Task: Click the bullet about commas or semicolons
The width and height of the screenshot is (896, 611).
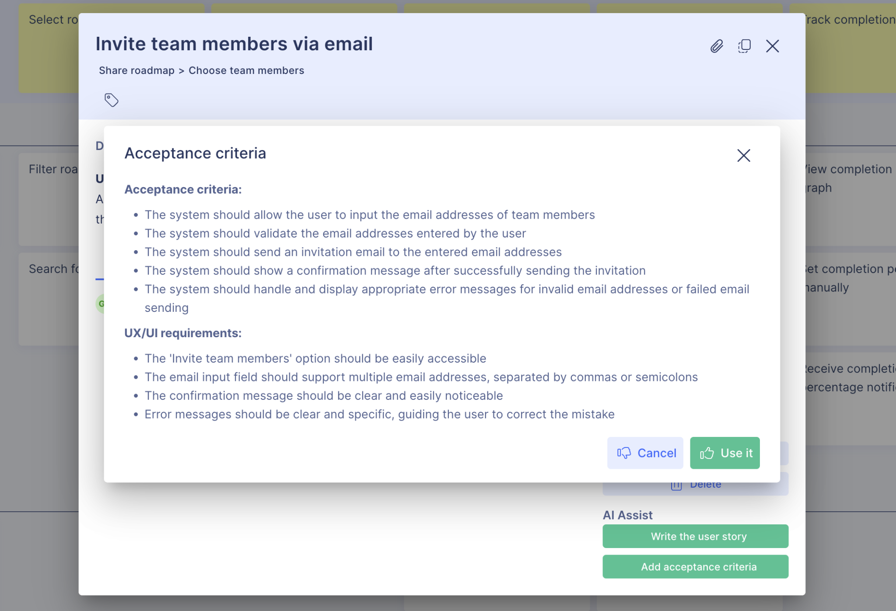Action: point(421,377)
